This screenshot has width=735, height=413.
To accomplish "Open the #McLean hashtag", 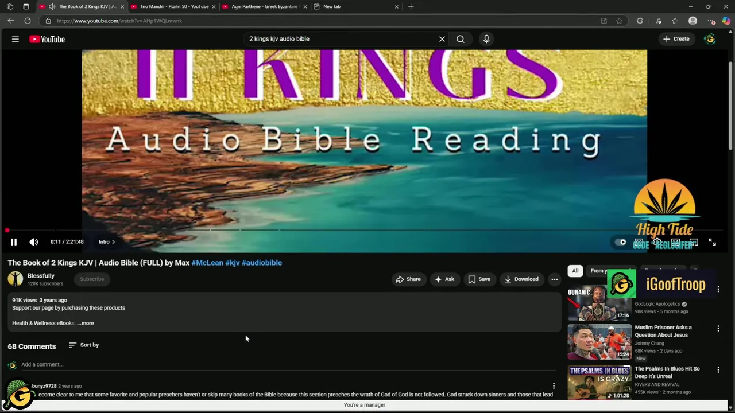I will coord(207,263).
